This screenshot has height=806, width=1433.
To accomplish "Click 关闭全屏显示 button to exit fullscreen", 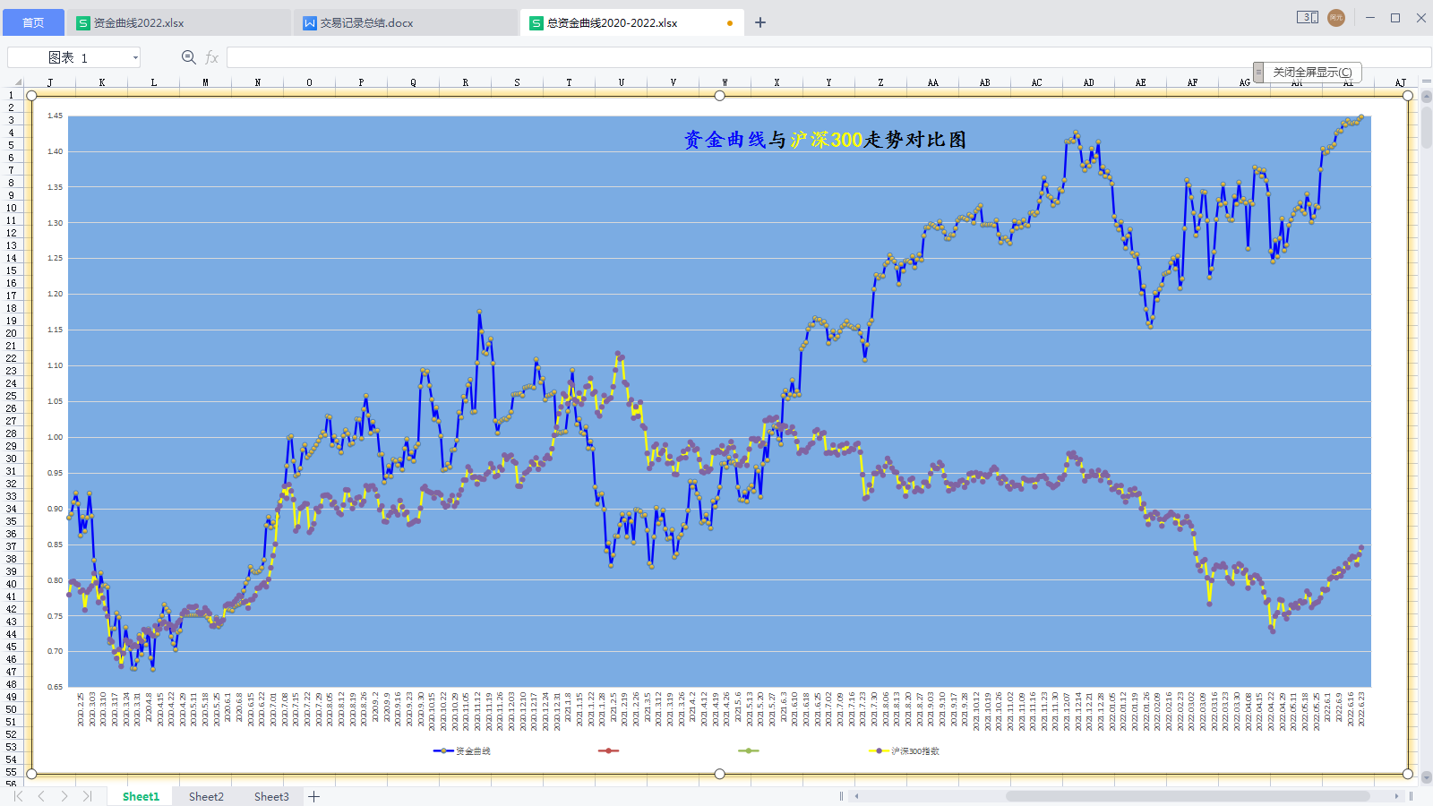I will coord(1312,72).
